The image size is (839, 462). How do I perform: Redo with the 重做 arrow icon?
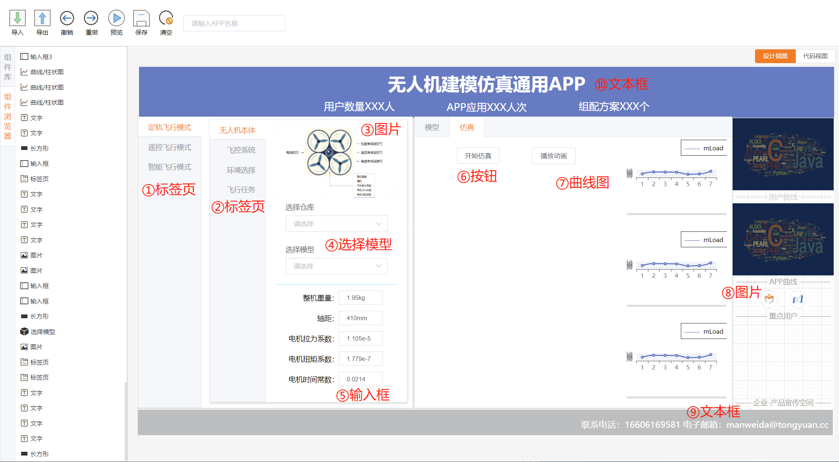[91, 18]
